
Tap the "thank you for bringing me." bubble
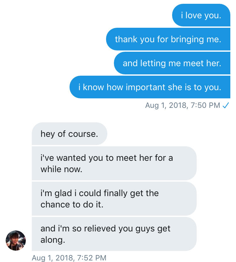click(x=168, y=39)
